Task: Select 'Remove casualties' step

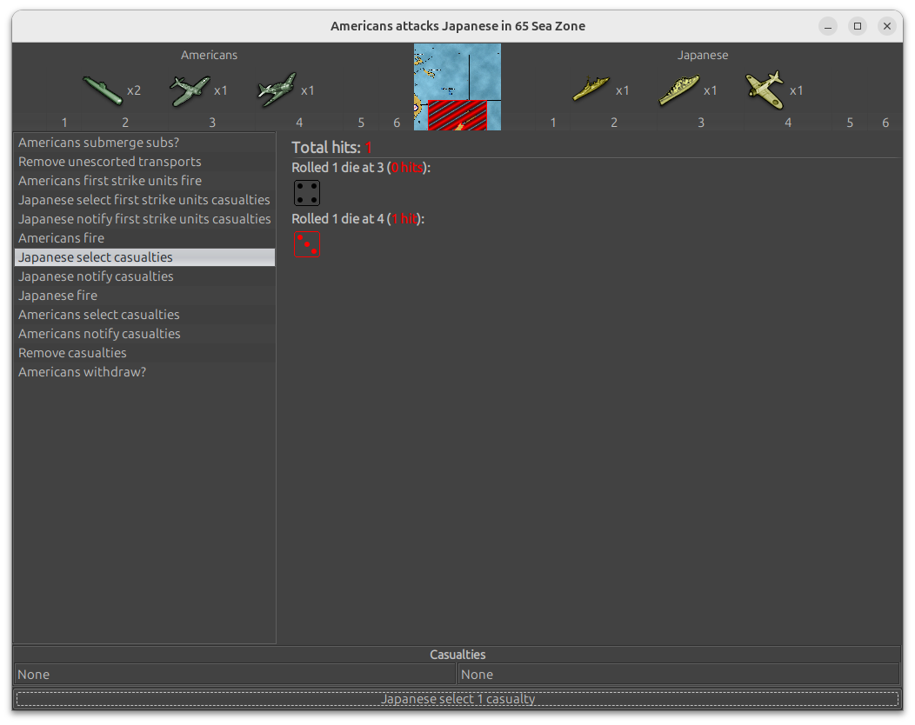Action: 72,353
